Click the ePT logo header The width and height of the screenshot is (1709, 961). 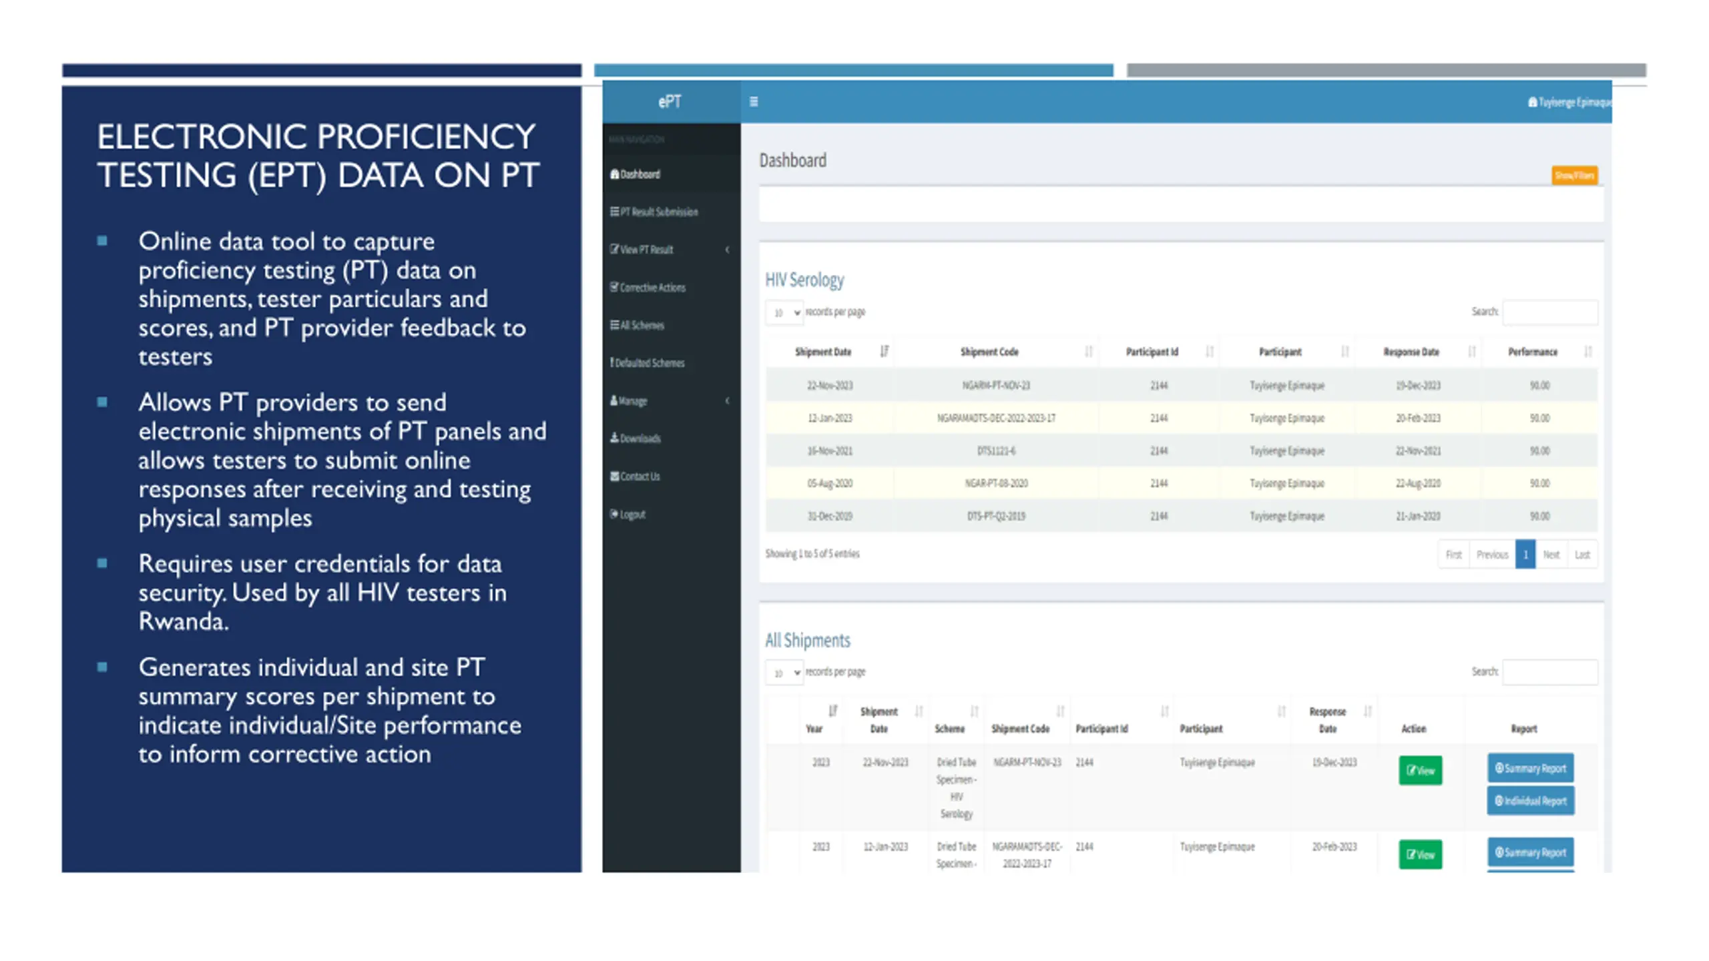click(670, 101)
